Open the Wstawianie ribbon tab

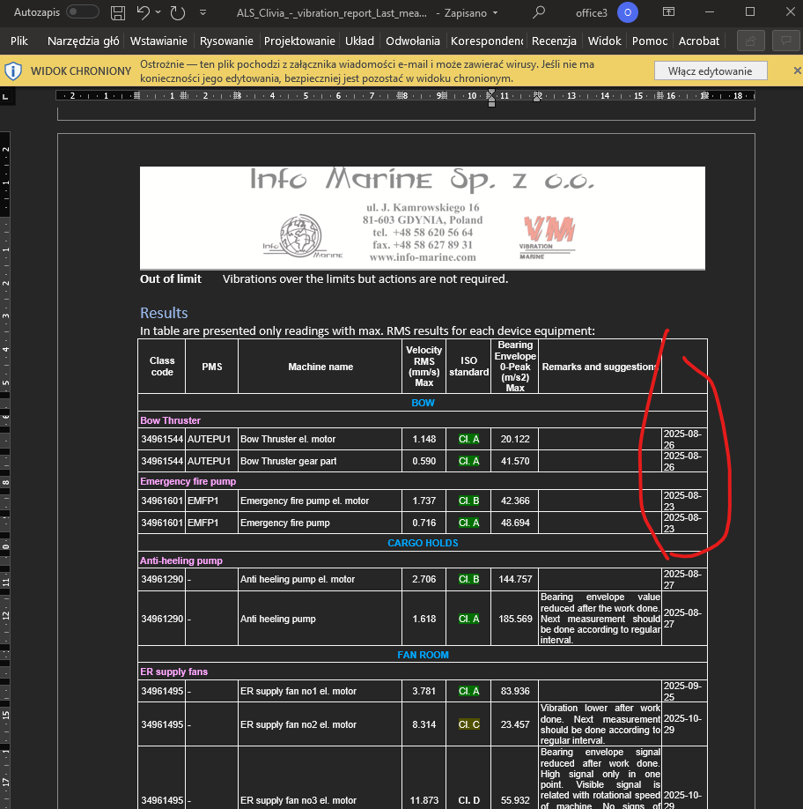pos(158,41)
